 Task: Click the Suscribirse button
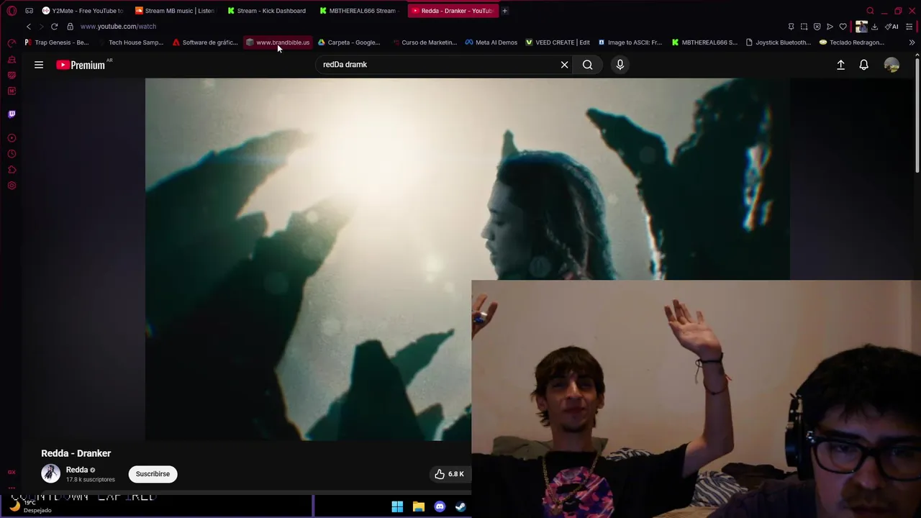point(153,474)
